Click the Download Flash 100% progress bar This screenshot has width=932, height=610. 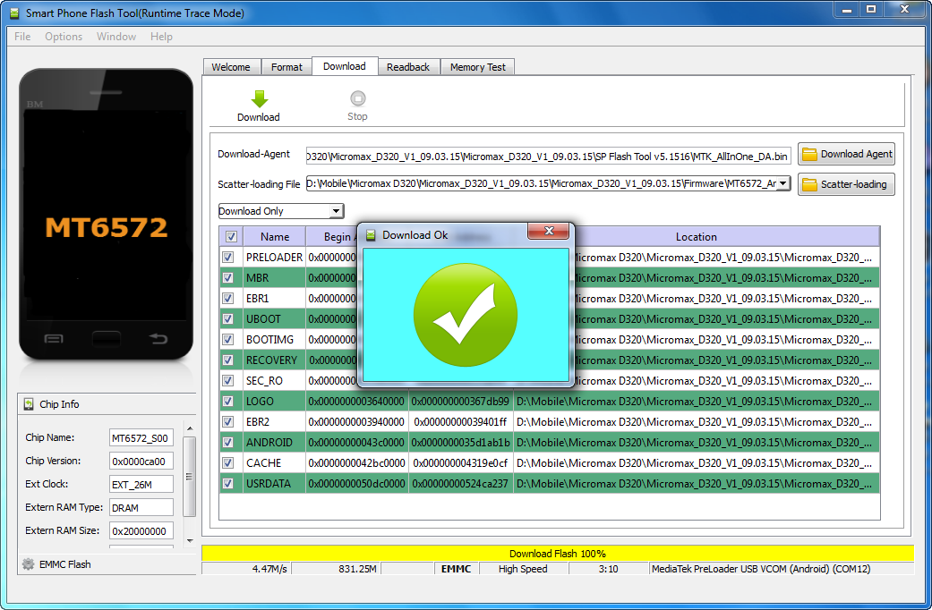pos(557,554)
